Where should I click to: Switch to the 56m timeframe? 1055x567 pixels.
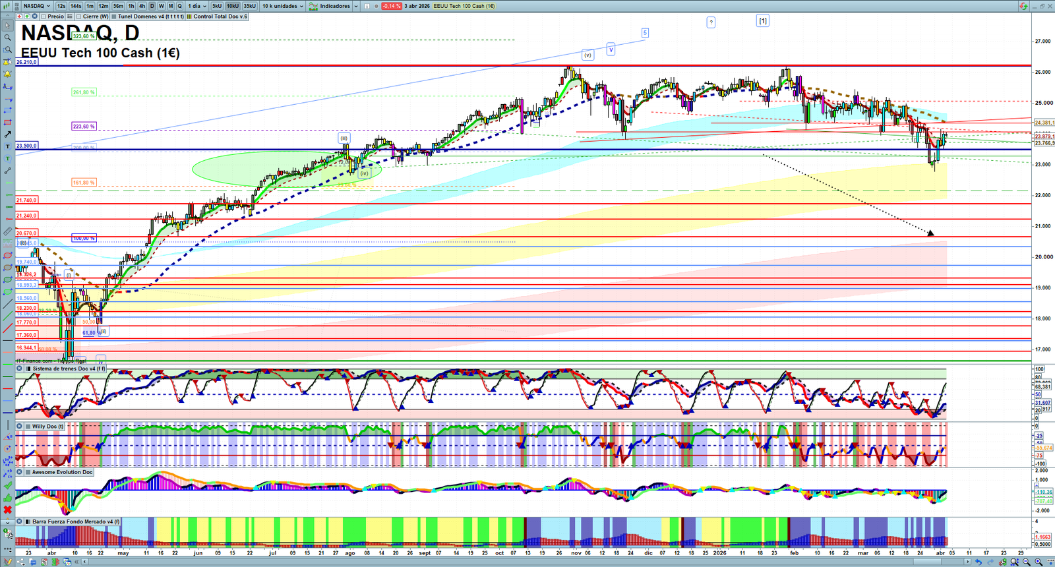tap(118, 6)
